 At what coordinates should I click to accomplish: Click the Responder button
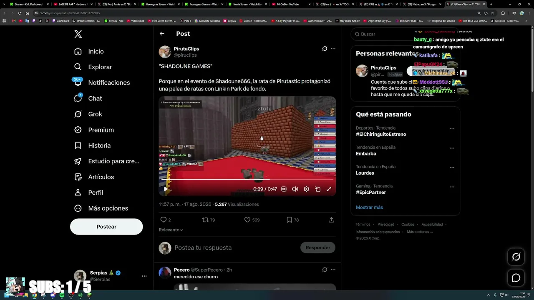318,247
